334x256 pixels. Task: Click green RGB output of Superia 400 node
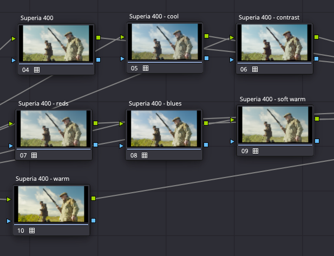coord(98,38)
